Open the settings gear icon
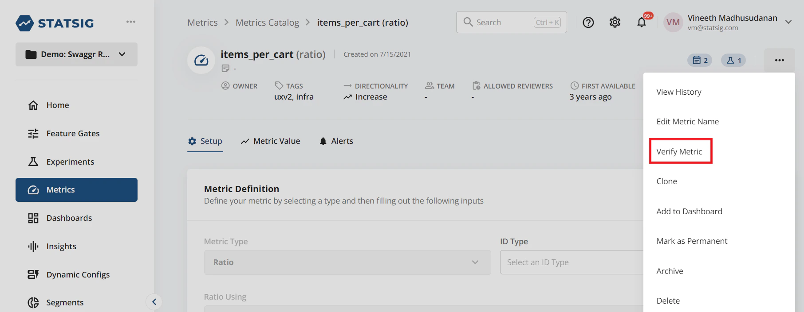Viewport: 804px width, 312px height. tap(615, 22)
